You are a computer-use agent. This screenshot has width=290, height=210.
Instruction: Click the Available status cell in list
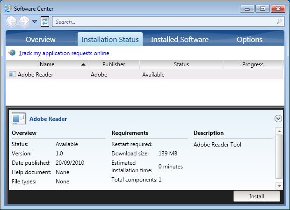coord(153,75)
